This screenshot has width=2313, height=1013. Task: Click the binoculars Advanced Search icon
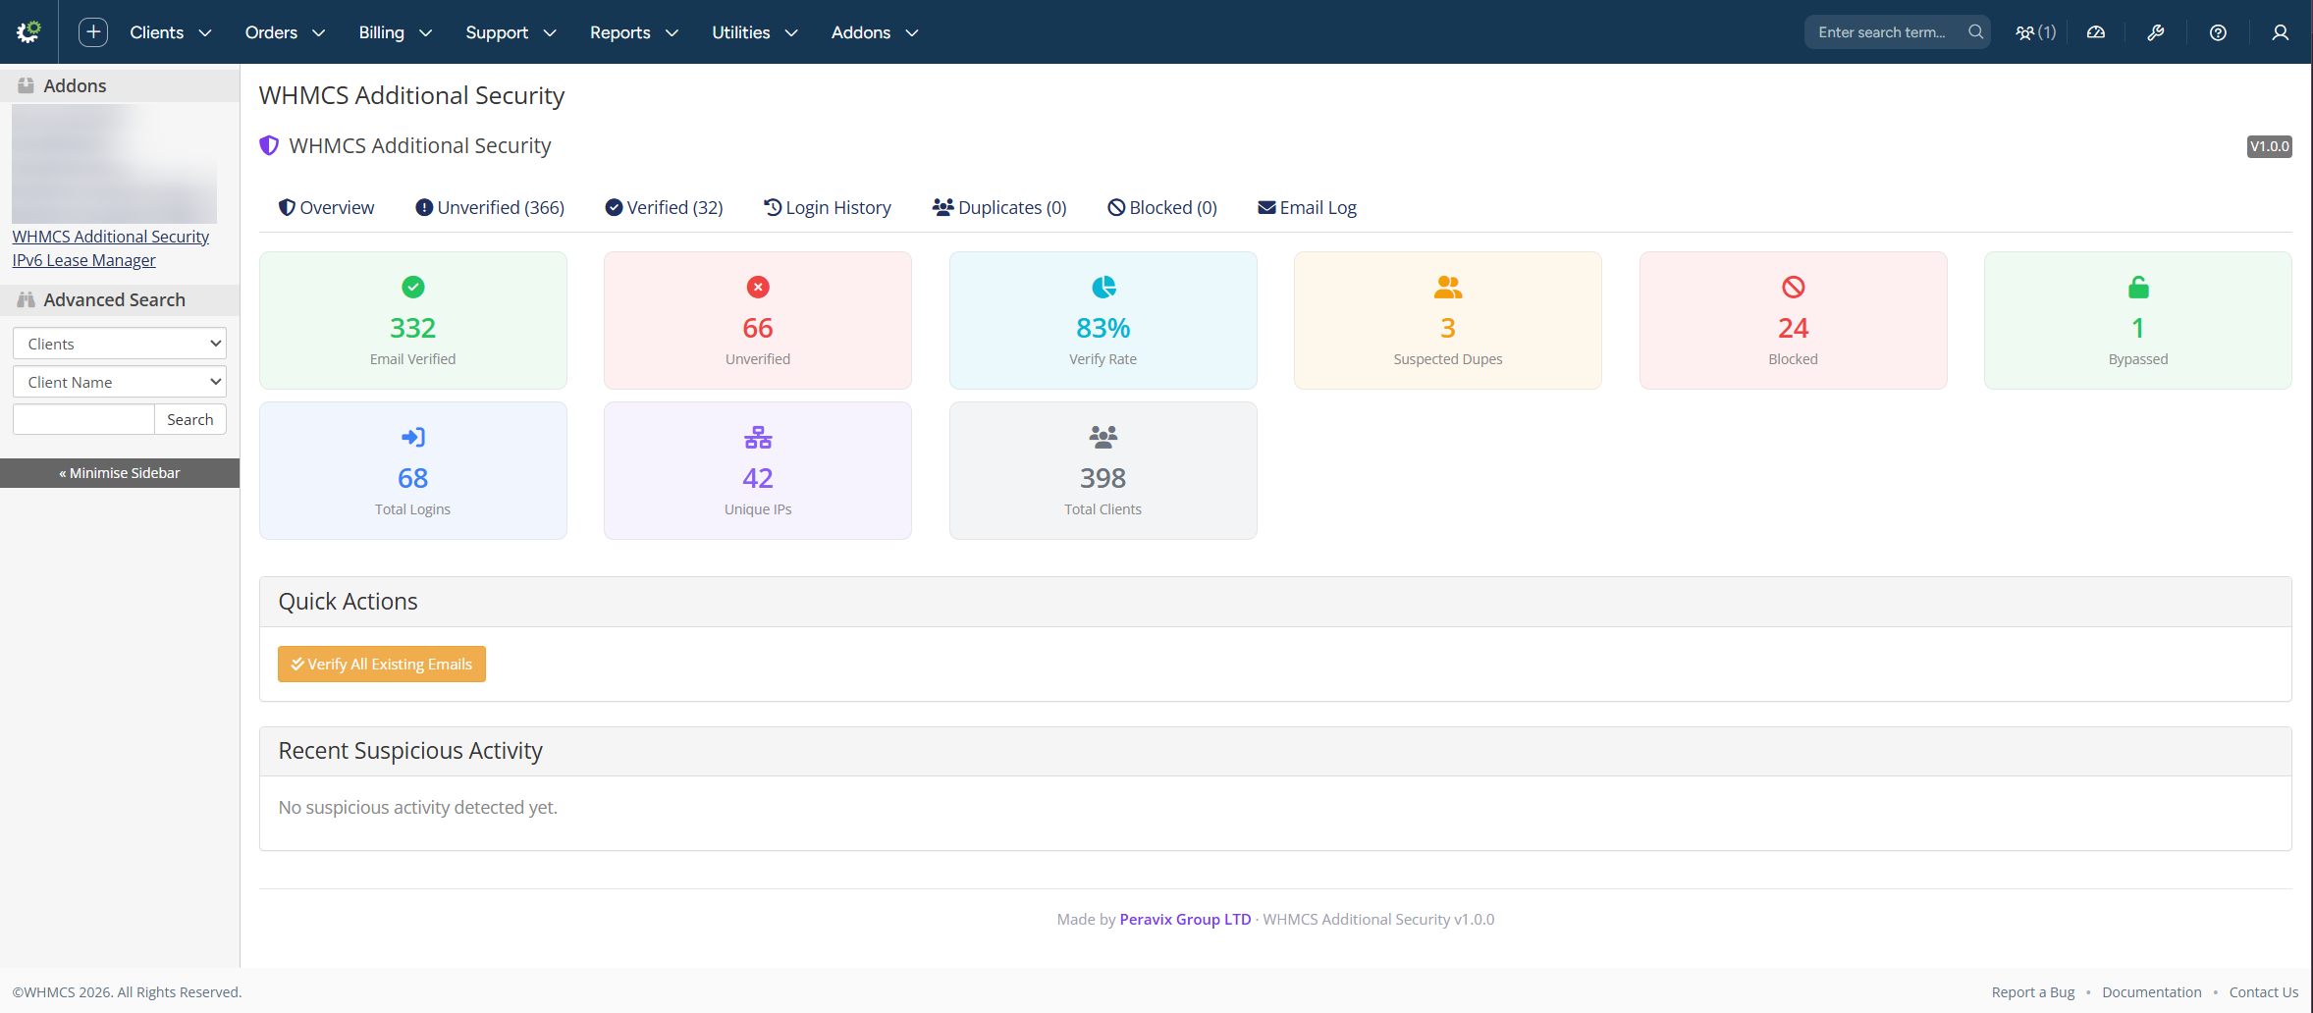click(x=26, y=299)
